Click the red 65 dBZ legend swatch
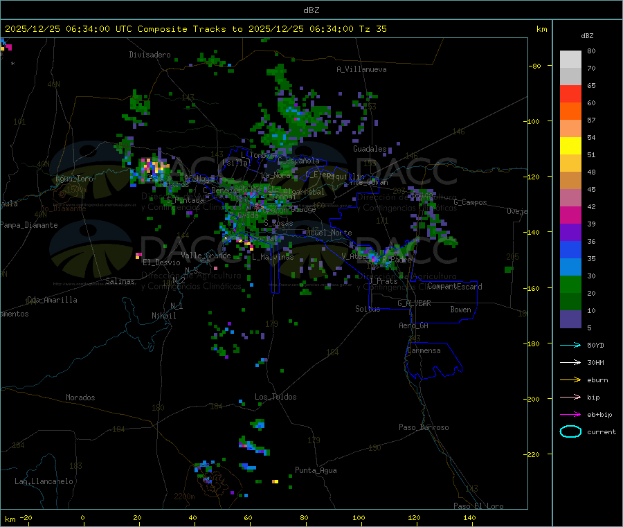The width and height of the screenshot is (623, 527). point(570,93)
